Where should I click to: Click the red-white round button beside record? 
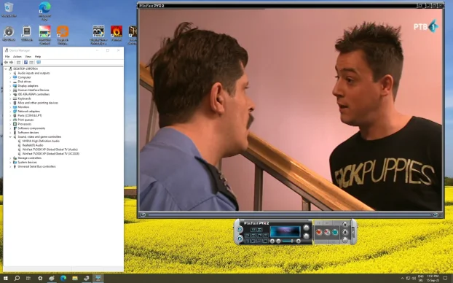(327, 232)
